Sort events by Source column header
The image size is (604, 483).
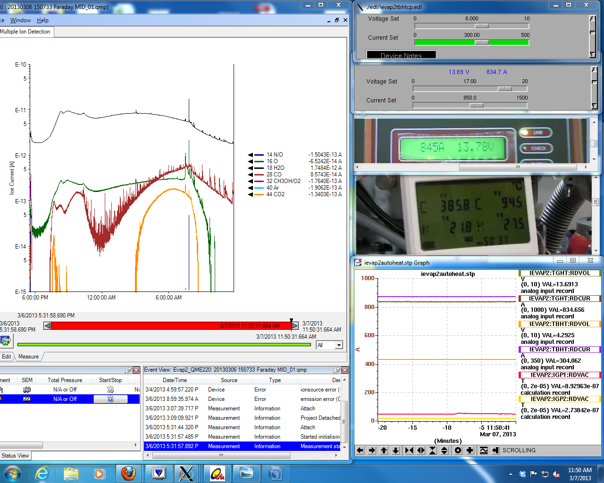229,380
